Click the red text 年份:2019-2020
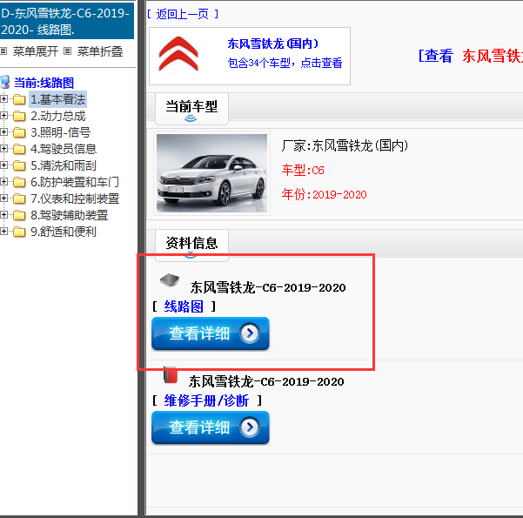The image size is (523, 518). pos(324,194)
